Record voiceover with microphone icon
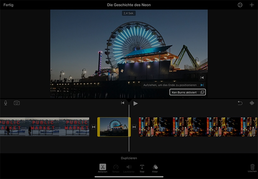 6,103
